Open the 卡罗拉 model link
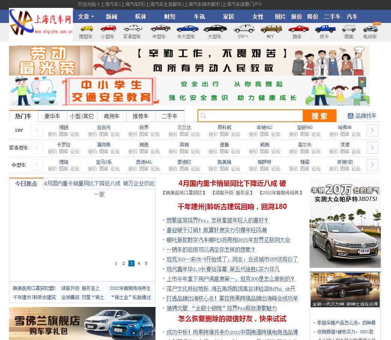 pyautogui.click(x=64, y=145)
